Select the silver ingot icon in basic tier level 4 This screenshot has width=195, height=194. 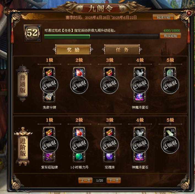pos(140,72)
